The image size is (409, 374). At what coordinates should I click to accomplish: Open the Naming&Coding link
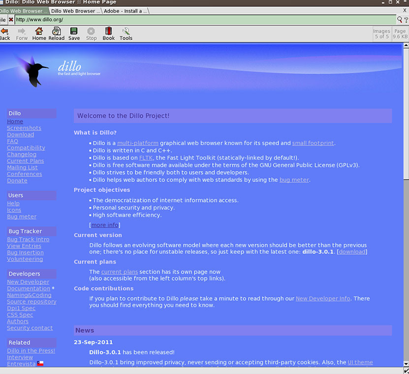coord(29,295)
